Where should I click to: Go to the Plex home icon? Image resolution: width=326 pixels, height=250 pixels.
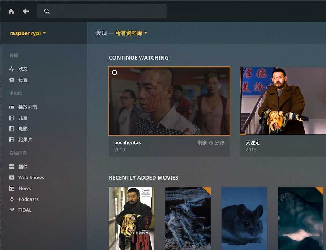coord(11,11)
